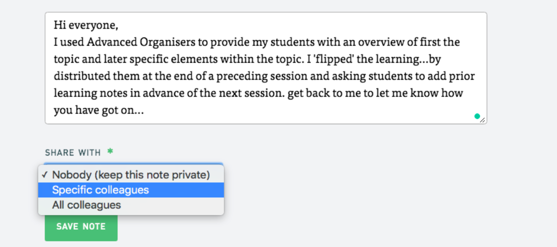Pick 'All colleagues' in the dropdown
The image size is (557, 247).
[86, 205]
